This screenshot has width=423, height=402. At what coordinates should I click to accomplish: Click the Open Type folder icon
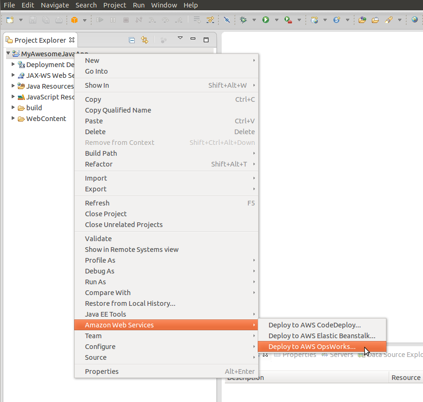362,20
